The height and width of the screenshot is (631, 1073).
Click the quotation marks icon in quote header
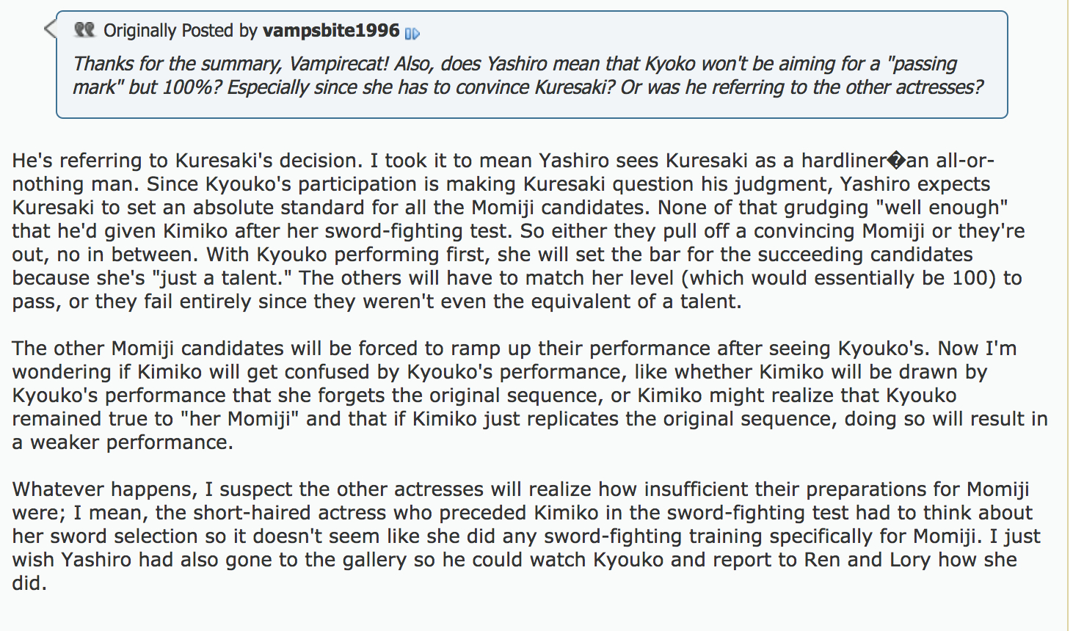[85, 30]
